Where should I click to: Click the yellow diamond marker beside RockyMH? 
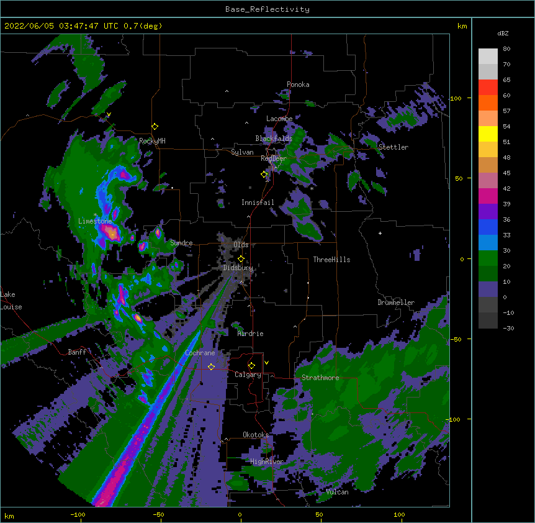tap(155, 127)
